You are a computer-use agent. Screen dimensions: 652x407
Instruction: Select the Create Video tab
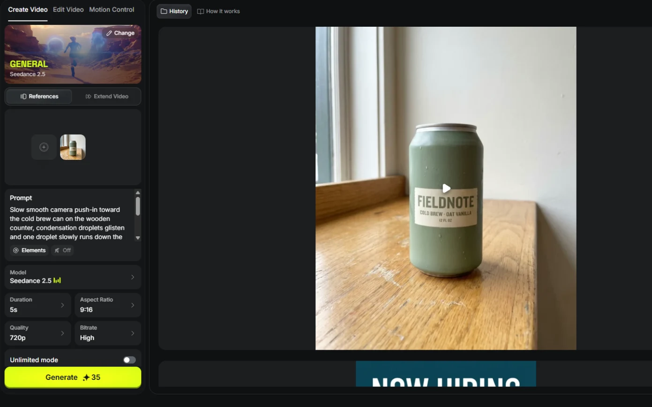point(28,9)
